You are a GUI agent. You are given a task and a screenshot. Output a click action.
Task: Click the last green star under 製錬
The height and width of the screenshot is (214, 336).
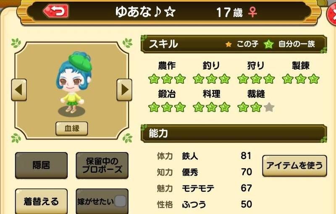click(314, 79)
